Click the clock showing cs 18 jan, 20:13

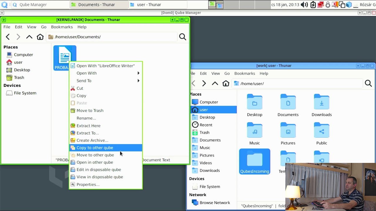click(x=285, y=5)
